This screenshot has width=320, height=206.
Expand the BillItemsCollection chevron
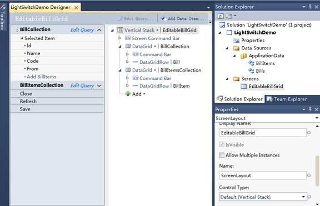point(99,86)
